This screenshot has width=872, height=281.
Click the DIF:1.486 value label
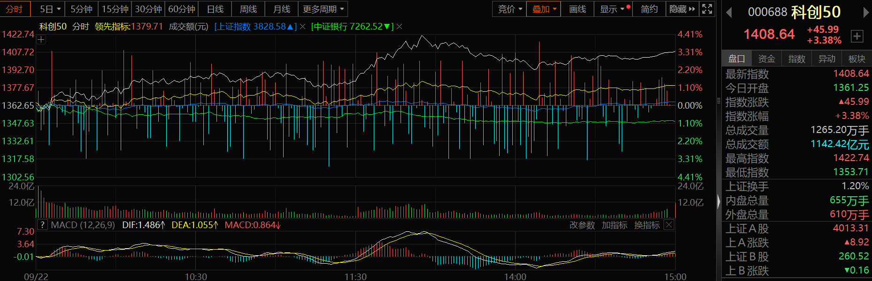(144, 225)
